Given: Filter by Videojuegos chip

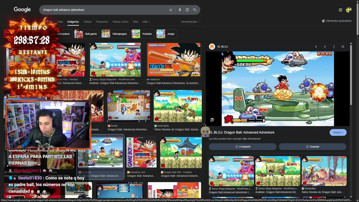Looking at the screenshot, I should (x=115, y=34).
